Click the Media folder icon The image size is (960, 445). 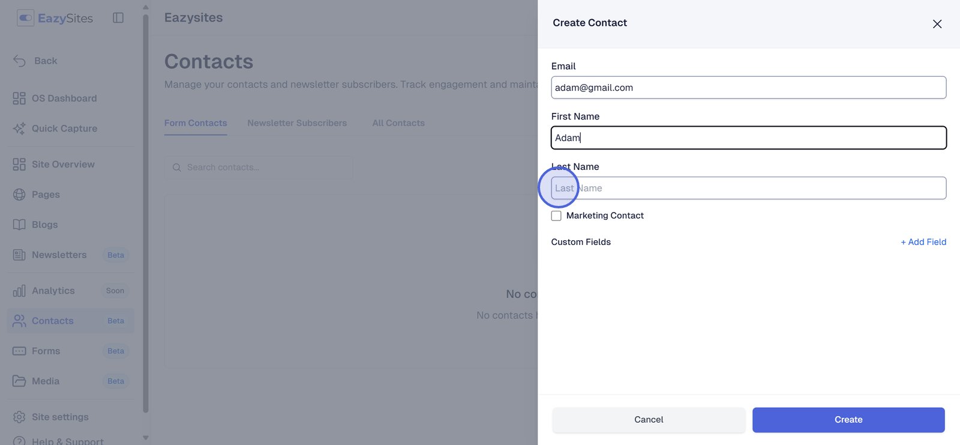tap(19, 381)
